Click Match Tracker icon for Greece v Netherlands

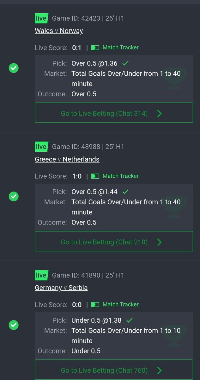95,176
